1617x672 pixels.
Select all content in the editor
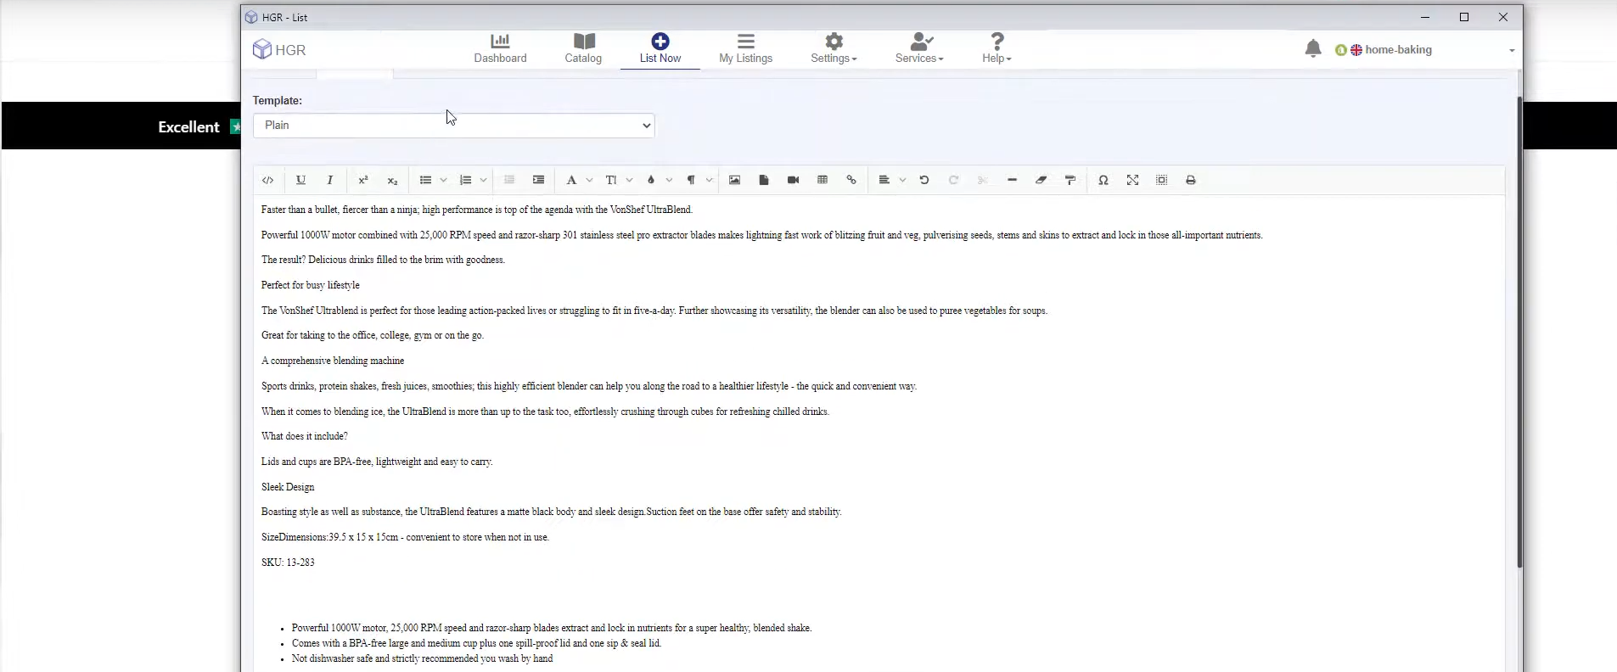point(1162,180)
